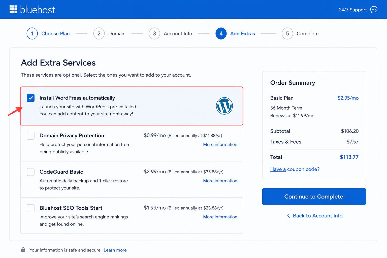Switch to the Account Info step label
Viewport: 387px width, 258px height.
(x=178, y=34)
